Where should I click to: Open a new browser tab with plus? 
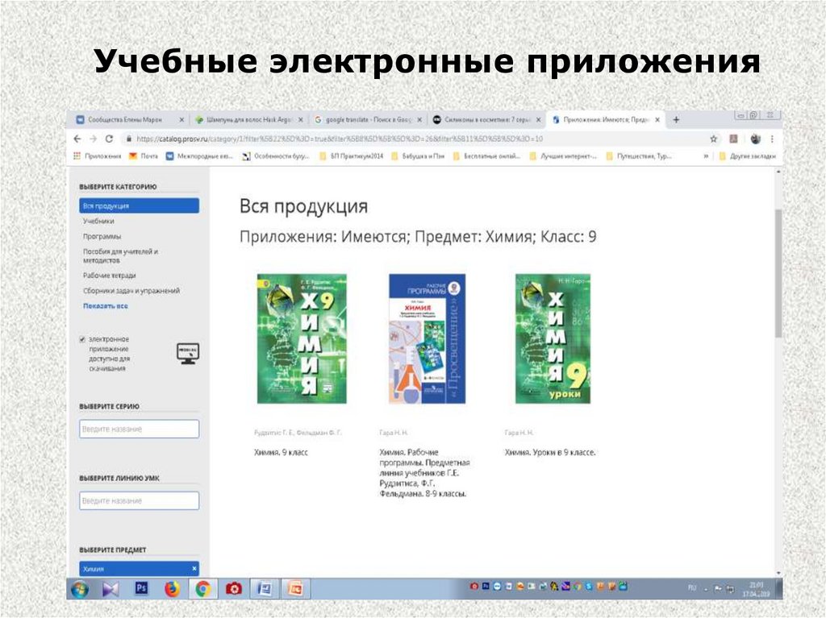(676, 119)
